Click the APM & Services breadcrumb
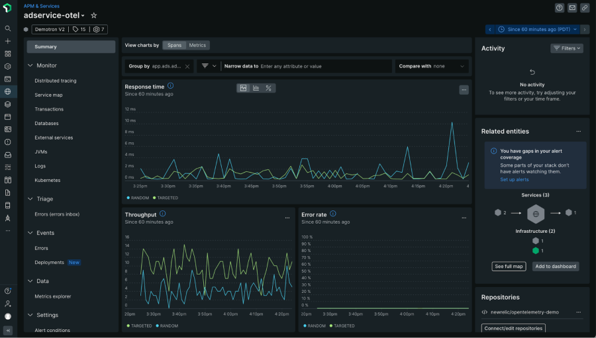The width and height of the screenshot is (596, 338). tap(42, 6)
